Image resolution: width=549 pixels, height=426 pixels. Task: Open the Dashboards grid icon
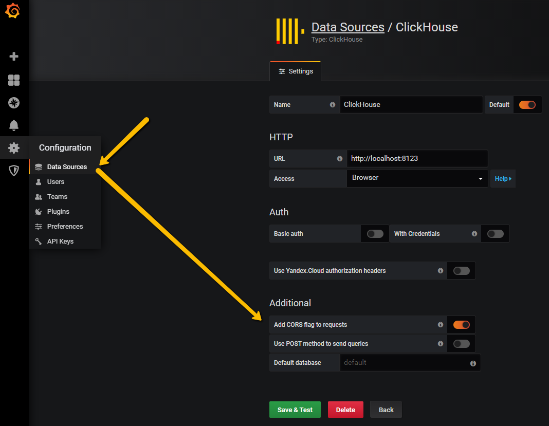coord(14,80)
